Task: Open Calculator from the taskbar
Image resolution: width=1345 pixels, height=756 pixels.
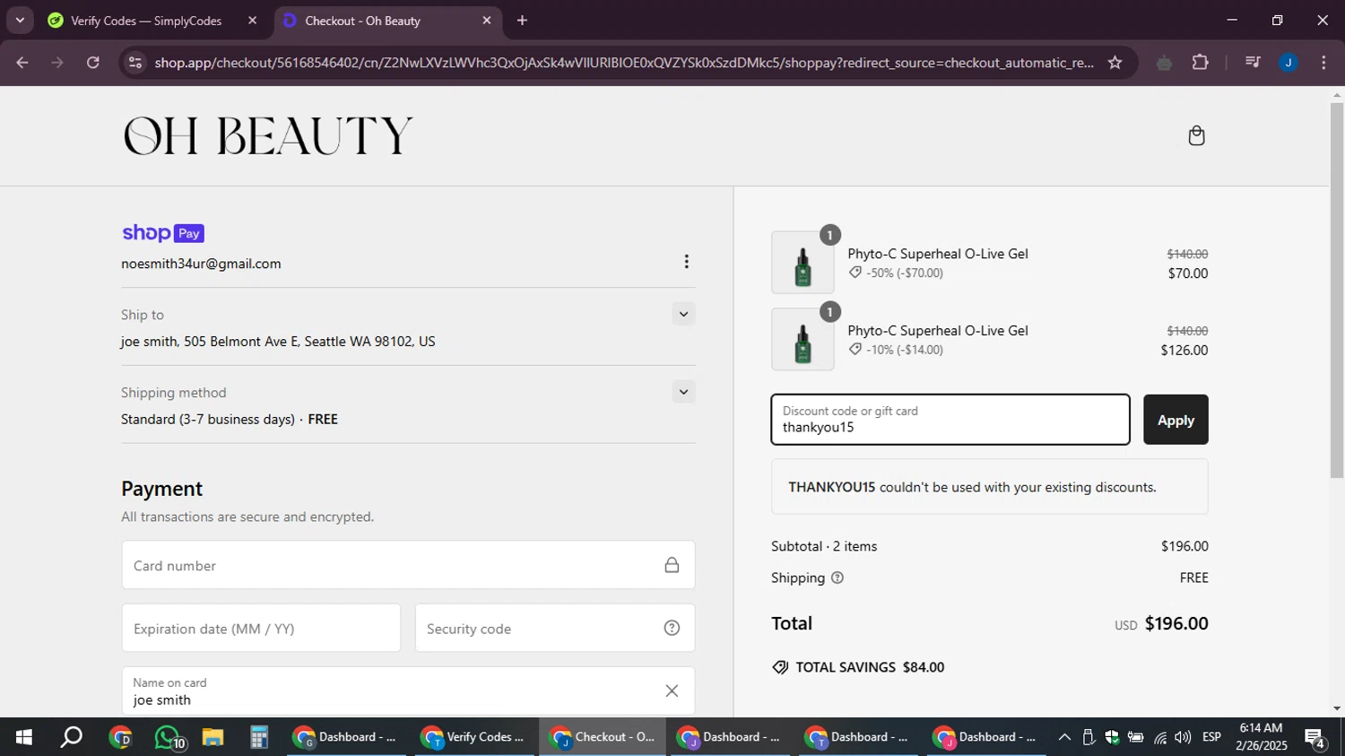Action: click(259, 737)
